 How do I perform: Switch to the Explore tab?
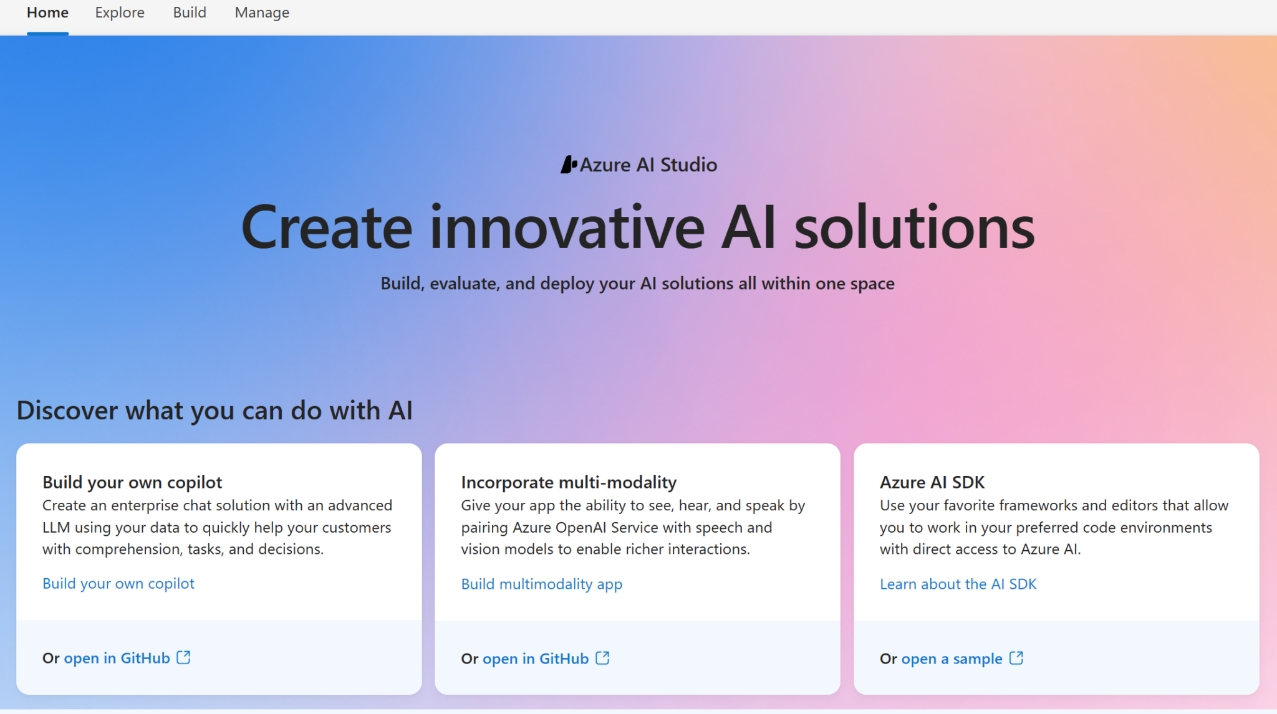119,12
